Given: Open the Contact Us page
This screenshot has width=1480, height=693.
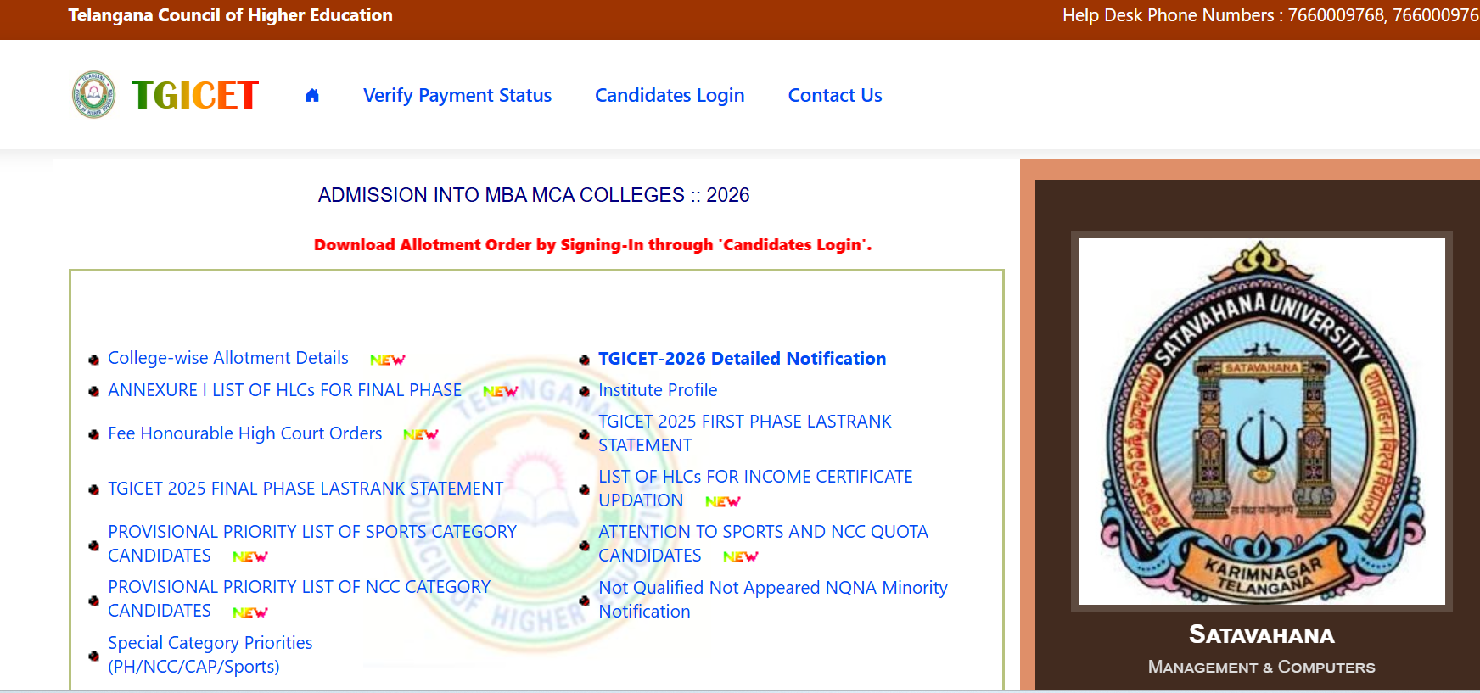Looking at the screenshot, I should 835,95.
